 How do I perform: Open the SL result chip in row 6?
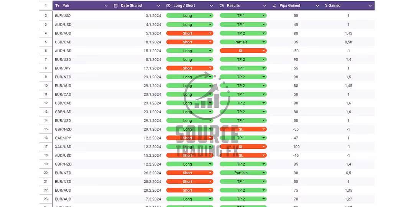coord(243,51)
